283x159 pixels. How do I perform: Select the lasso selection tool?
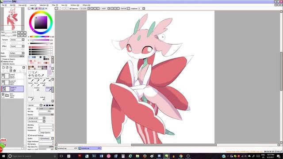33,72
